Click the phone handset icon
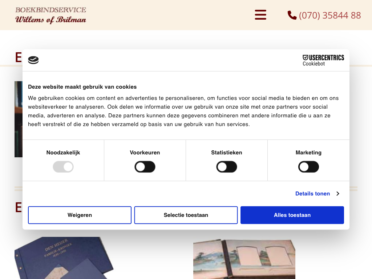This screenshot has height=279, width=372. [x=292, y=15]
